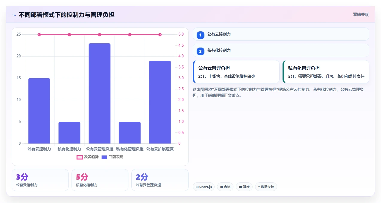The width and height of the screenshot is (381, 203).
Task: Click the 2分 公有云管理负担 stat card
Action: click(x=160, y=180)
